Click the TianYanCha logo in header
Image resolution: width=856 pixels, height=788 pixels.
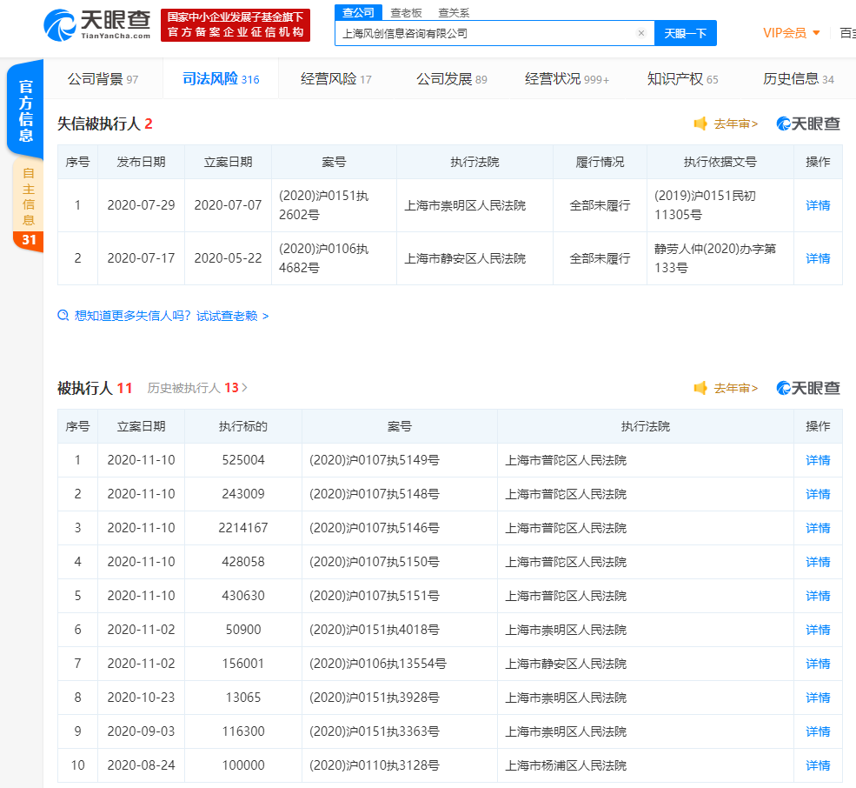(97, 24)
